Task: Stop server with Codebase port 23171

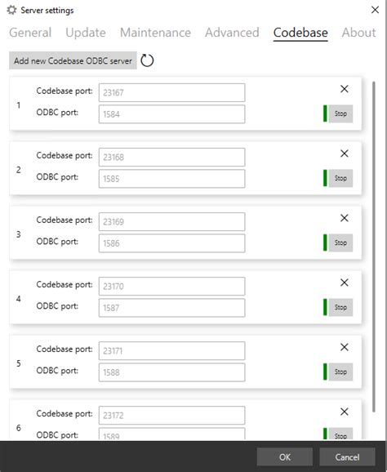Action: pyautogui.click(x=340, y=372)
